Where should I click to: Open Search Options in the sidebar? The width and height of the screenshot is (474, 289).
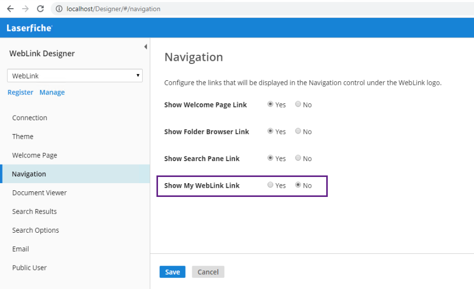coord(35,230)
